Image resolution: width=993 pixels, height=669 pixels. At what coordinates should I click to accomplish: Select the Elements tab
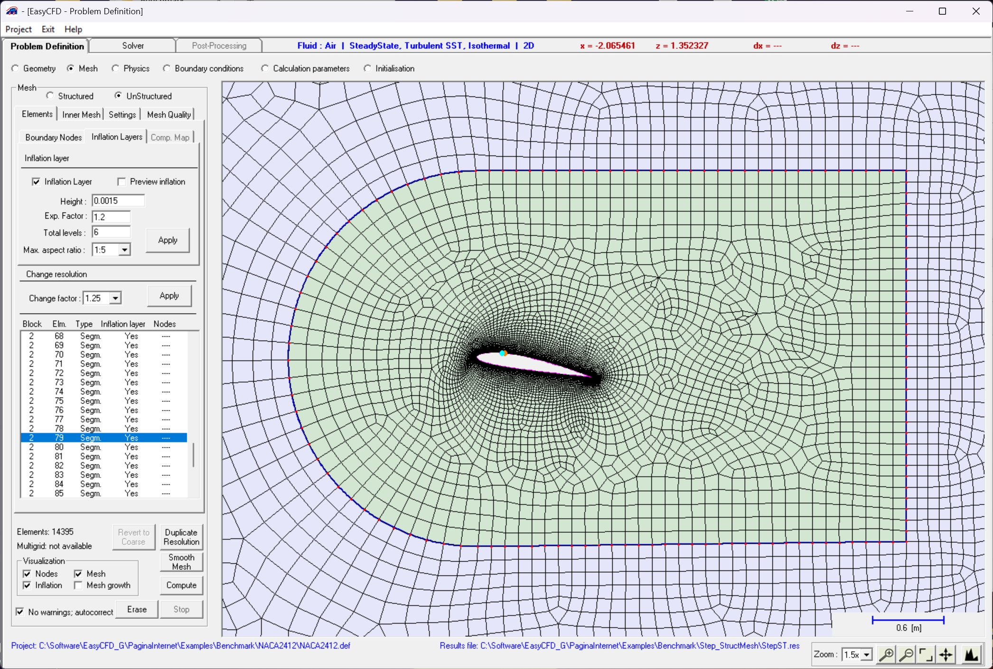tap(37, 114)
